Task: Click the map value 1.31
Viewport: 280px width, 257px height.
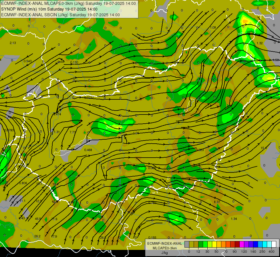Action: [57, 132]
